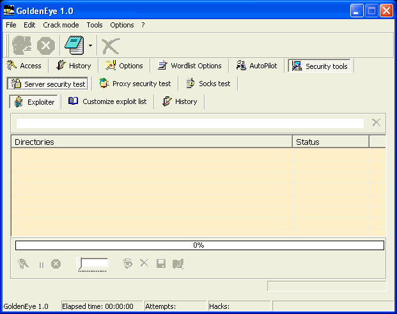The height and width of the screenshot is (314, 397).
Task: Click the eye icon in bottom toolbar
Action: tap(128, 264)
